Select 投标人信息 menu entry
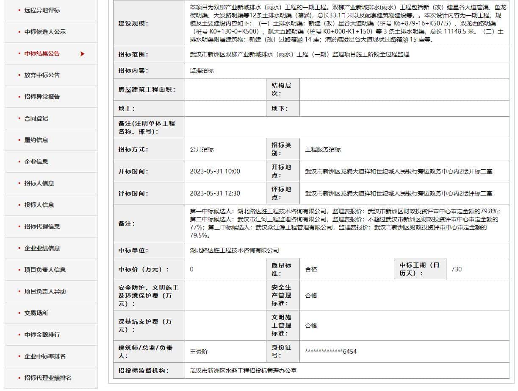This screenshot has width=518, height=391. [39, 205]
